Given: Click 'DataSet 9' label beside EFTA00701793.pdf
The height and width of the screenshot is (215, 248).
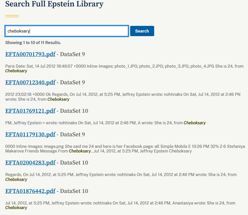Looking at the screenshot, I should [x=72, y=54].
